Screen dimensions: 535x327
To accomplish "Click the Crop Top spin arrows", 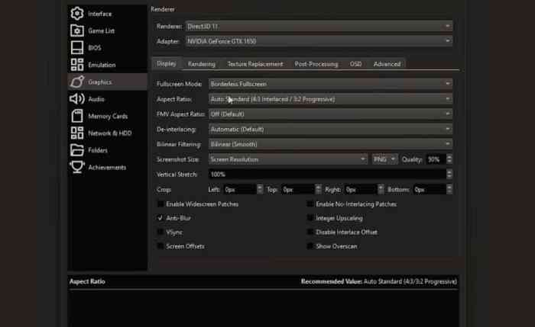I will tap(319, 189).
